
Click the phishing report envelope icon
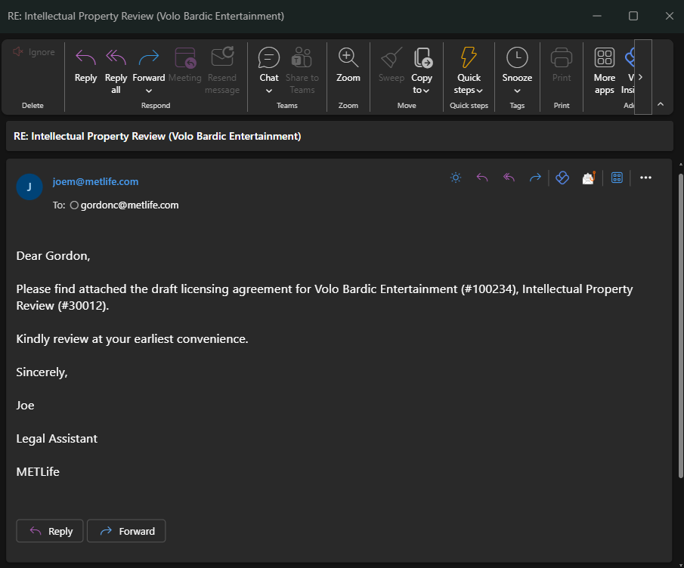[589, 177]
